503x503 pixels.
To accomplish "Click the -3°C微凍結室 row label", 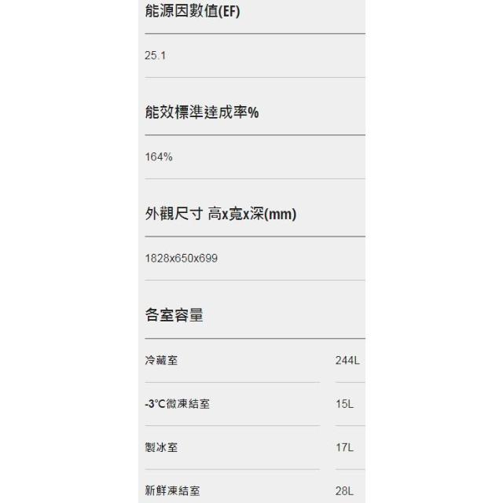I will 177,404.
